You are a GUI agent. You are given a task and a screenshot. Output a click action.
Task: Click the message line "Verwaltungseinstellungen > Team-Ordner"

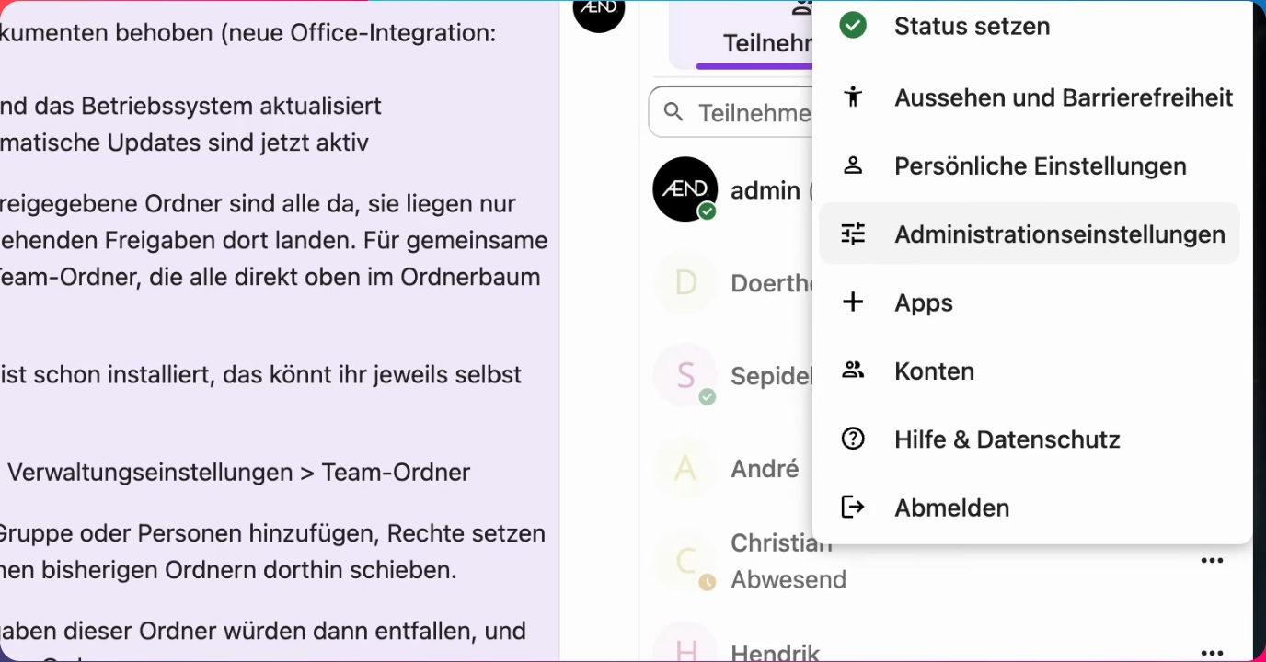pyautogui.click(x=238, y=473)
